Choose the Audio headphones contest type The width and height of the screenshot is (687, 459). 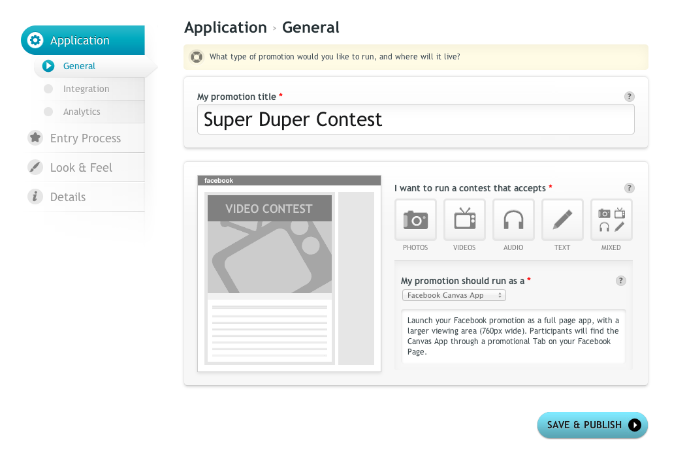(x=513, y=220)
